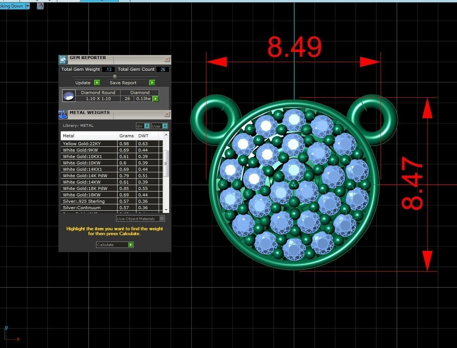Click the Calculate button text
The image size is (457, 348).
(105, 245)
